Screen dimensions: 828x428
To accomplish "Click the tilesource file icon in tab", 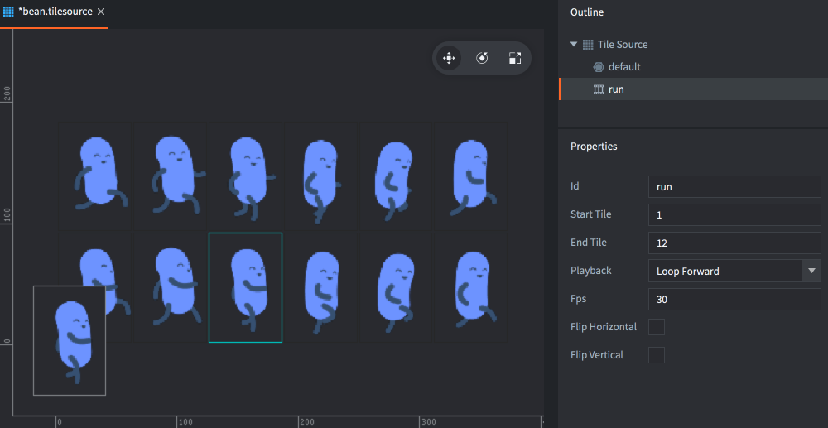I will point(8,12).
